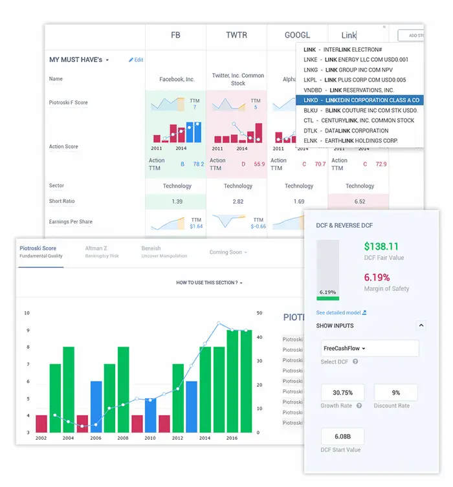This screenshot has width=453, height=487.
Task: Open TWTR Piotroski F Score sparkline
Action: click(228, 104)
